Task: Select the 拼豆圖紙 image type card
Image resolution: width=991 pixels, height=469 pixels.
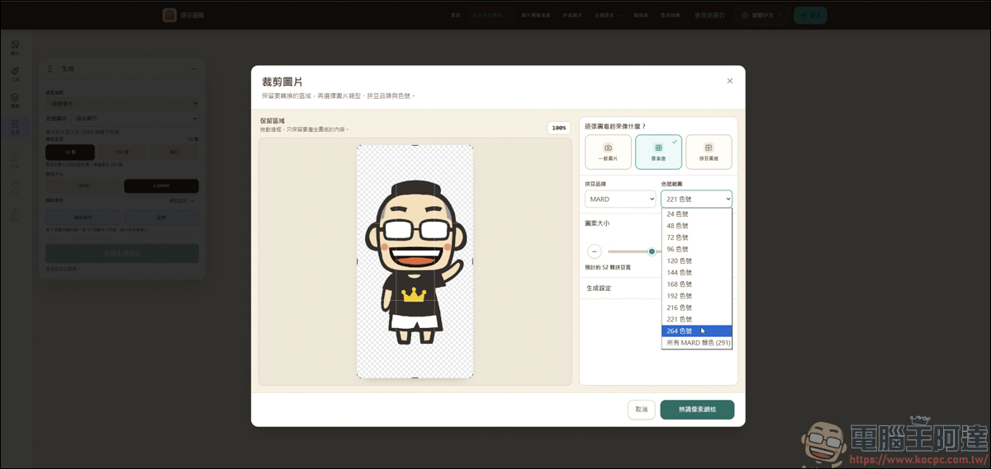Action: (709, 152)
